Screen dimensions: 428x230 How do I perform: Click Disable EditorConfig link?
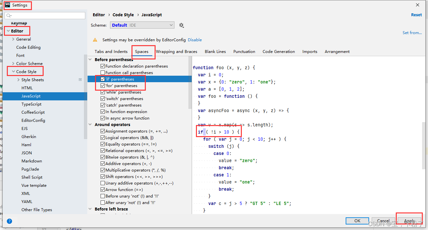pos(195,40)
